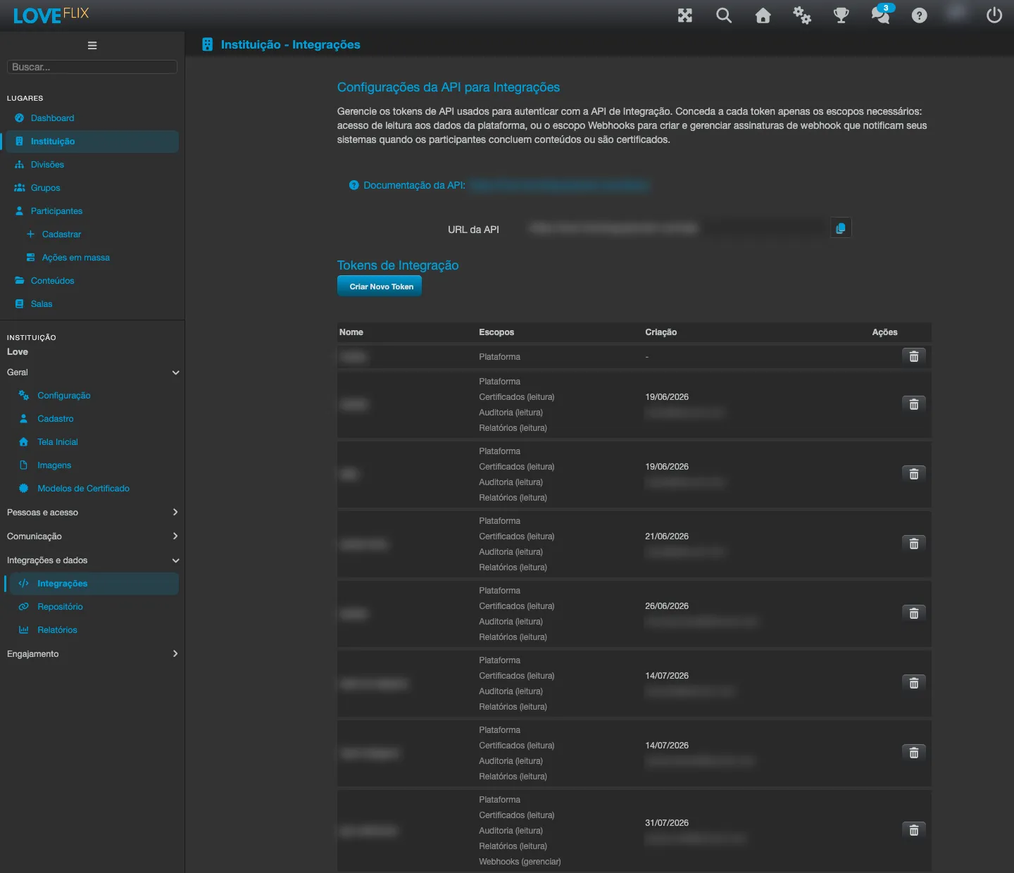Focus the Buscar search field
The image size is (1014, 873).
(x=92, y=67)
